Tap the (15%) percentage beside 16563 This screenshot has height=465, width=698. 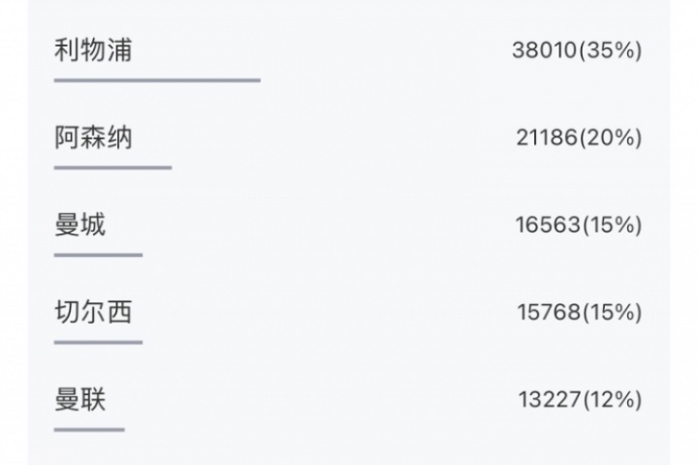click(x=611, y=226)
